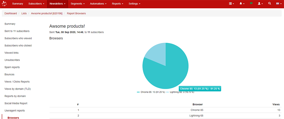The width and height of the screenshot is (284, 119).
Task: Click the app logo in the top-left corner
Action: pos(4,4)
